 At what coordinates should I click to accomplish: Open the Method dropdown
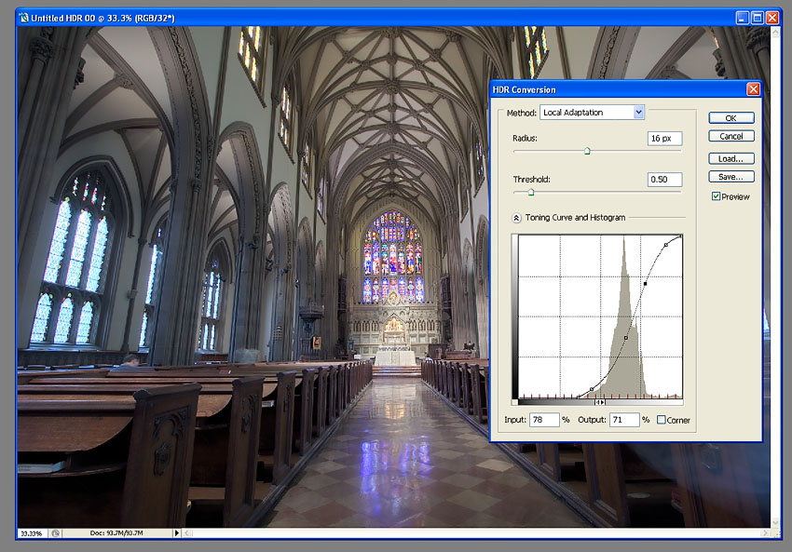pyautogui.click(x=638, y=113)
